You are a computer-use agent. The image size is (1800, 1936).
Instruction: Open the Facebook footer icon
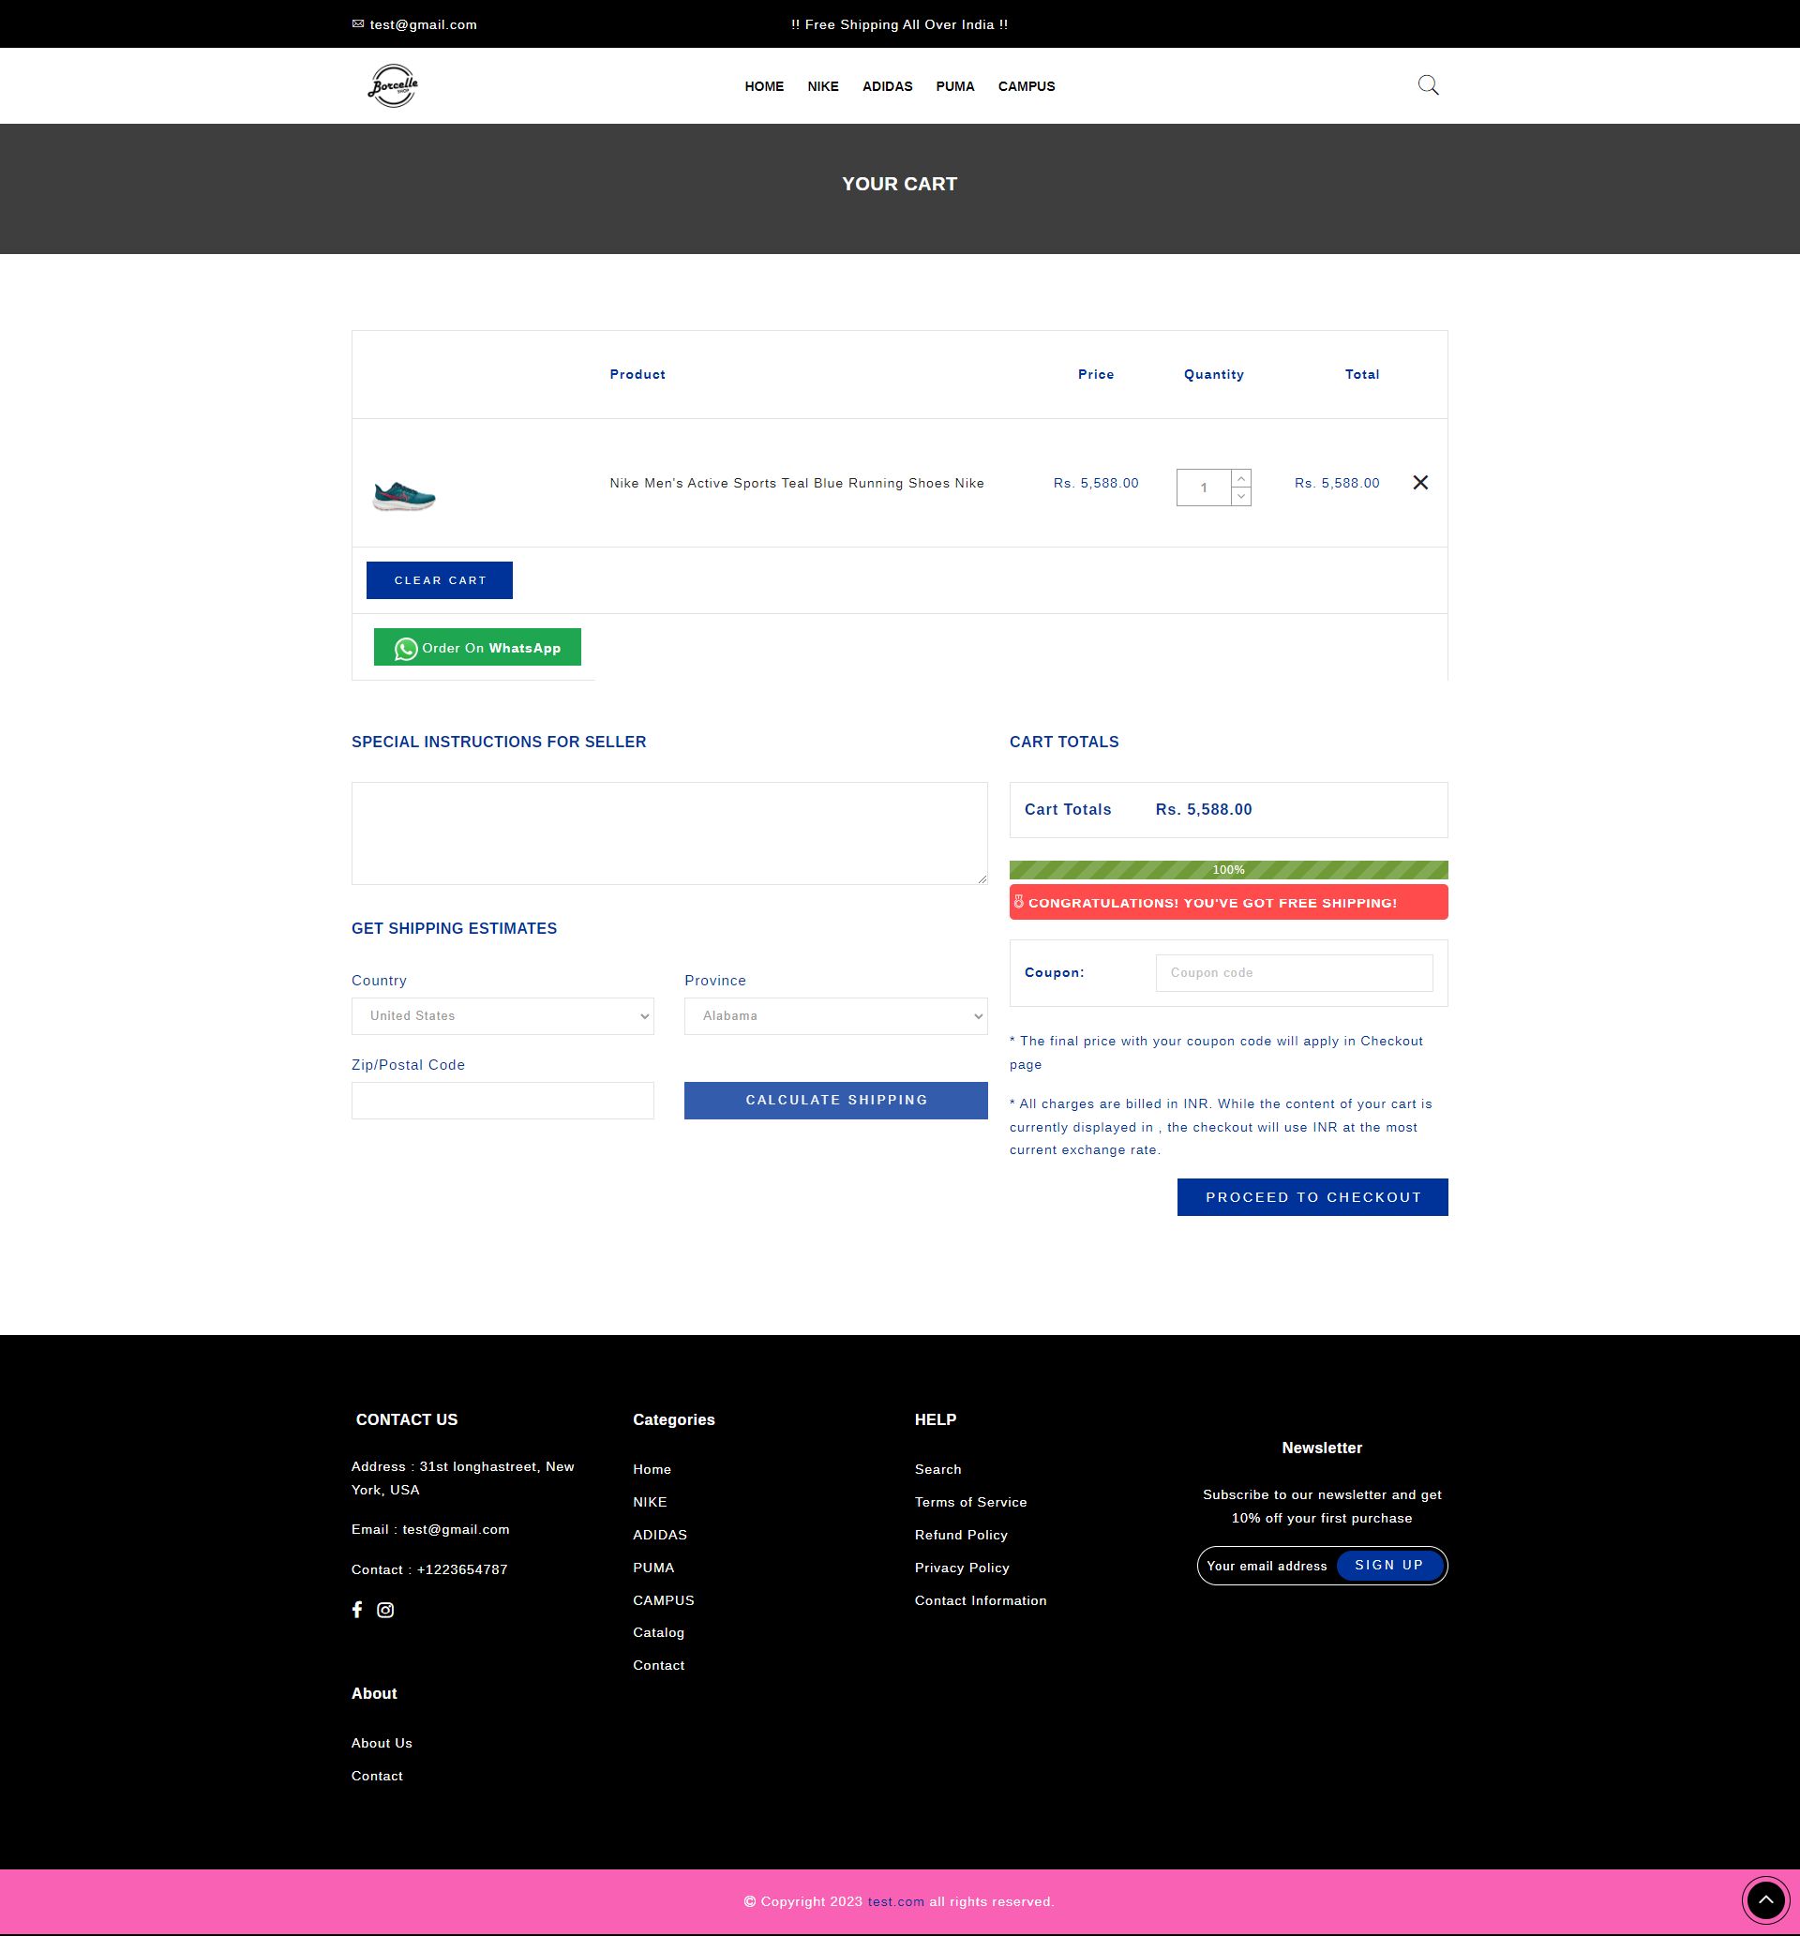357,1610
